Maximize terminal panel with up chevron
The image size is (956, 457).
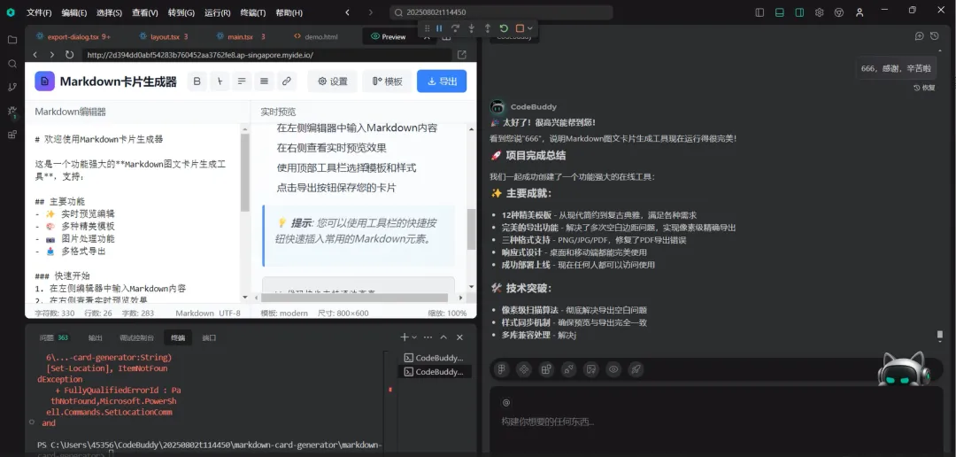pyautogui.click(x=443, y=337)
